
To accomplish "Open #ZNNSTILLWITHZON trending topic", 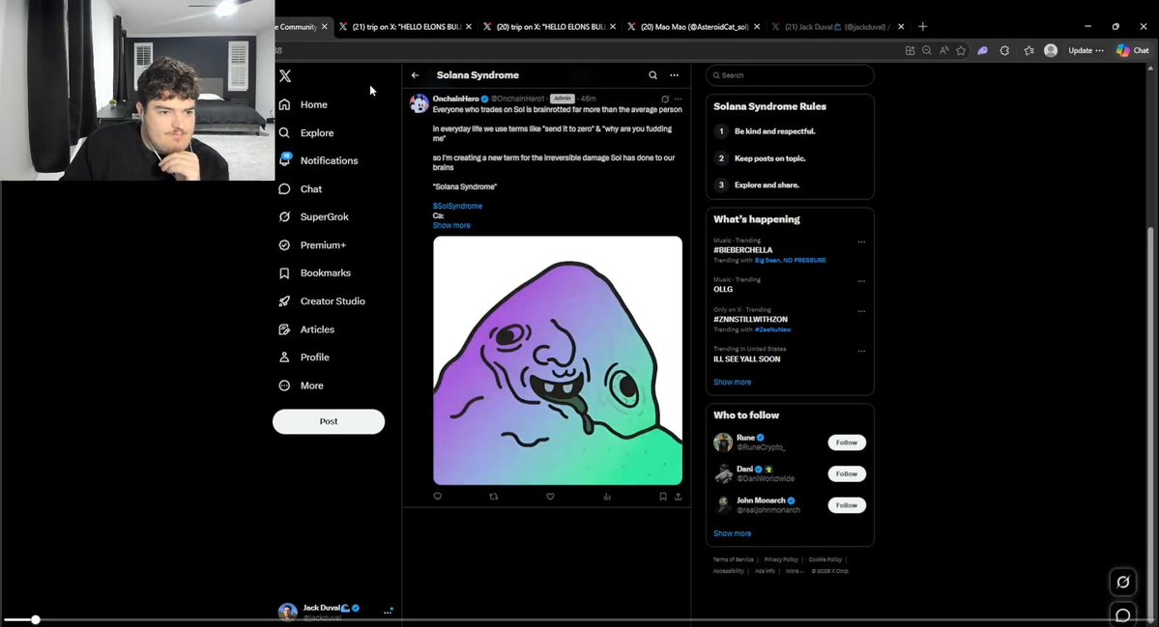I will point(750,320).
